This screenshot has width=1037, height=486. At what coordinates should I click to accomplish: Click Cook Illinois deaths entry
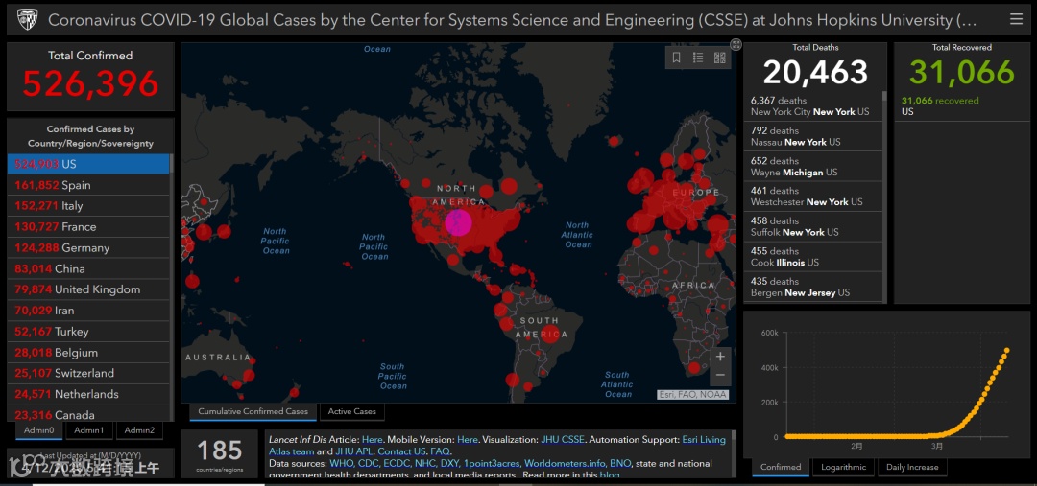click(815, 257)
